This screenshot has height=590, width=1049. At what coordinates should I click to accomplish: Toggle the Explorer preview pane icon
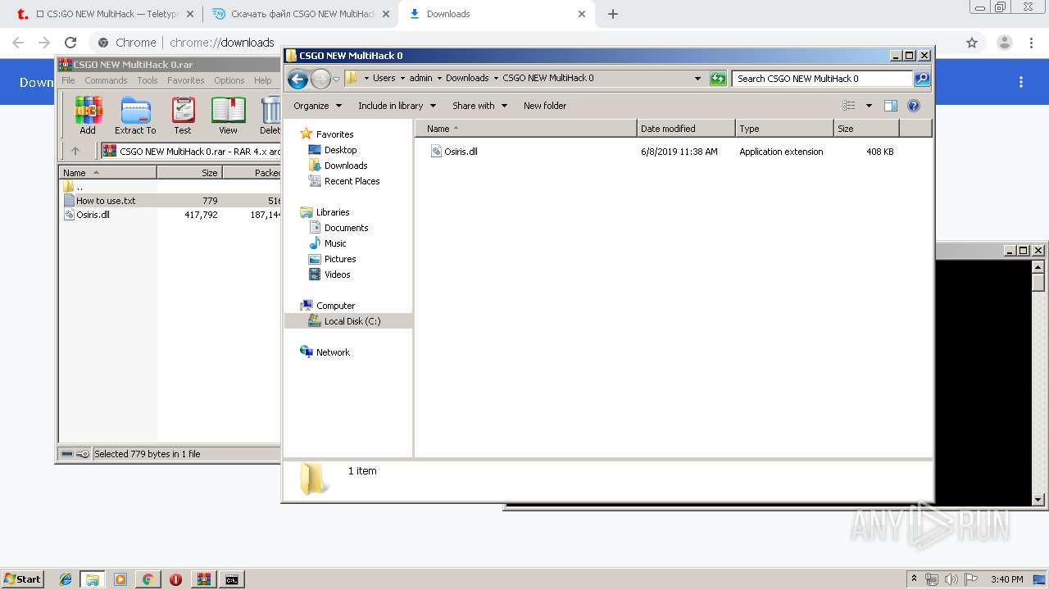(x=891, y=106)
